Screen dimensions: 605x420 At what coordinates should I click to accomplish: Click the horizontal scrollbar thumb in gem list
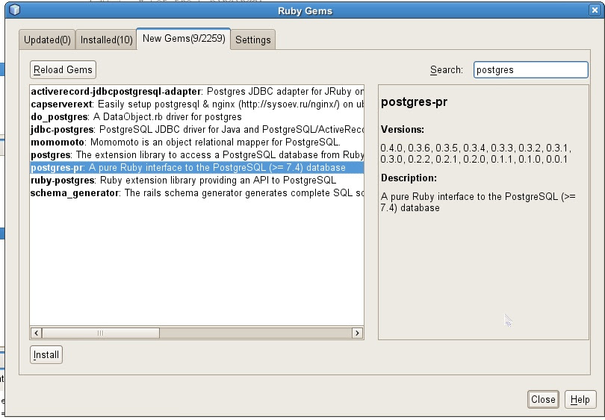tap(101, 333)
